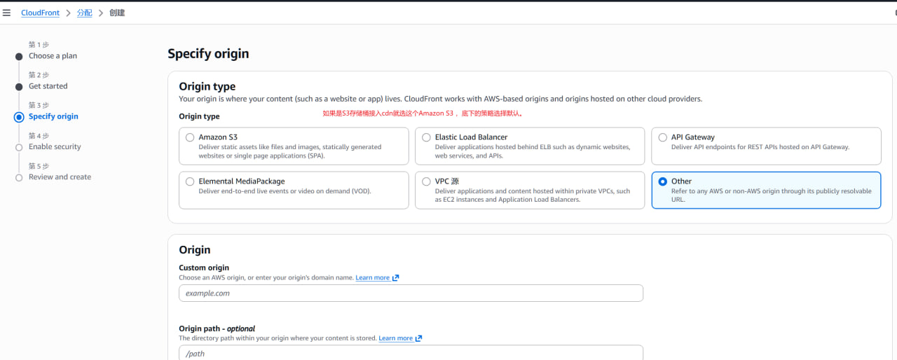Click the Specify origin step indicator circle
Image resolution: width=897 pixels, height=360 pixels.
pyautogui.click(x=19, y=117)
